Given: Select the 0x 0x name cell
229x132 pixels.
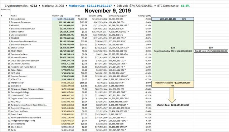Looking at the screenshot, I should point(13,130).
